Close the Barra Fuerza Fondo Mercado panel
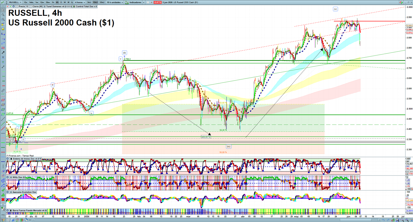Viewport: 413px width, 222px height. point(8,210)
